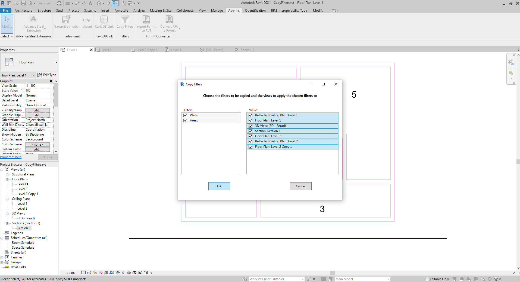This screenshot has width=520, height=282.
Task: Click OK in the Copy filters dialog
Action: coord(219,186)
